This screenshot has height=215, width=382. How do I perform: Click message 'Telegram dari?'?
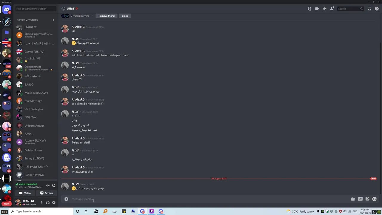pos(81,142)
